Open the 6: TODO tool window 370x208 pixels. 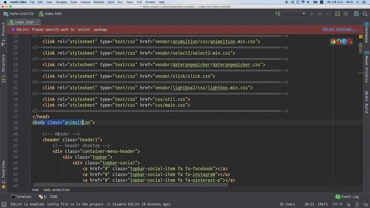pos(48,196)
